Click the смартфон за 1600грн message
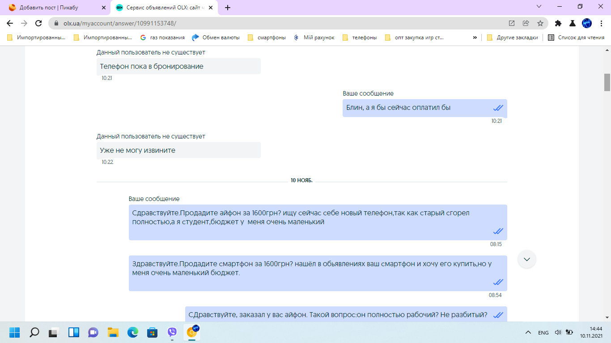Screen dimensions: 611x343 click(x=318, y=273)
